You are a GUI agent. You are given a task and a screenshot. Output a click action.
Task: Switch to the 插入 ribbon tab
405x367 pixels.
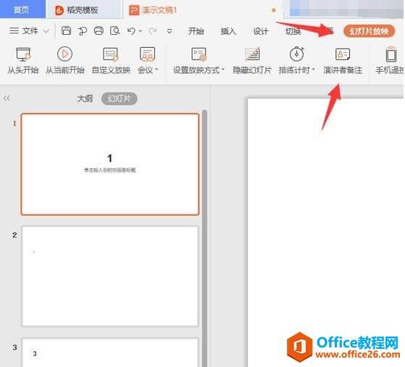point(228,31)
